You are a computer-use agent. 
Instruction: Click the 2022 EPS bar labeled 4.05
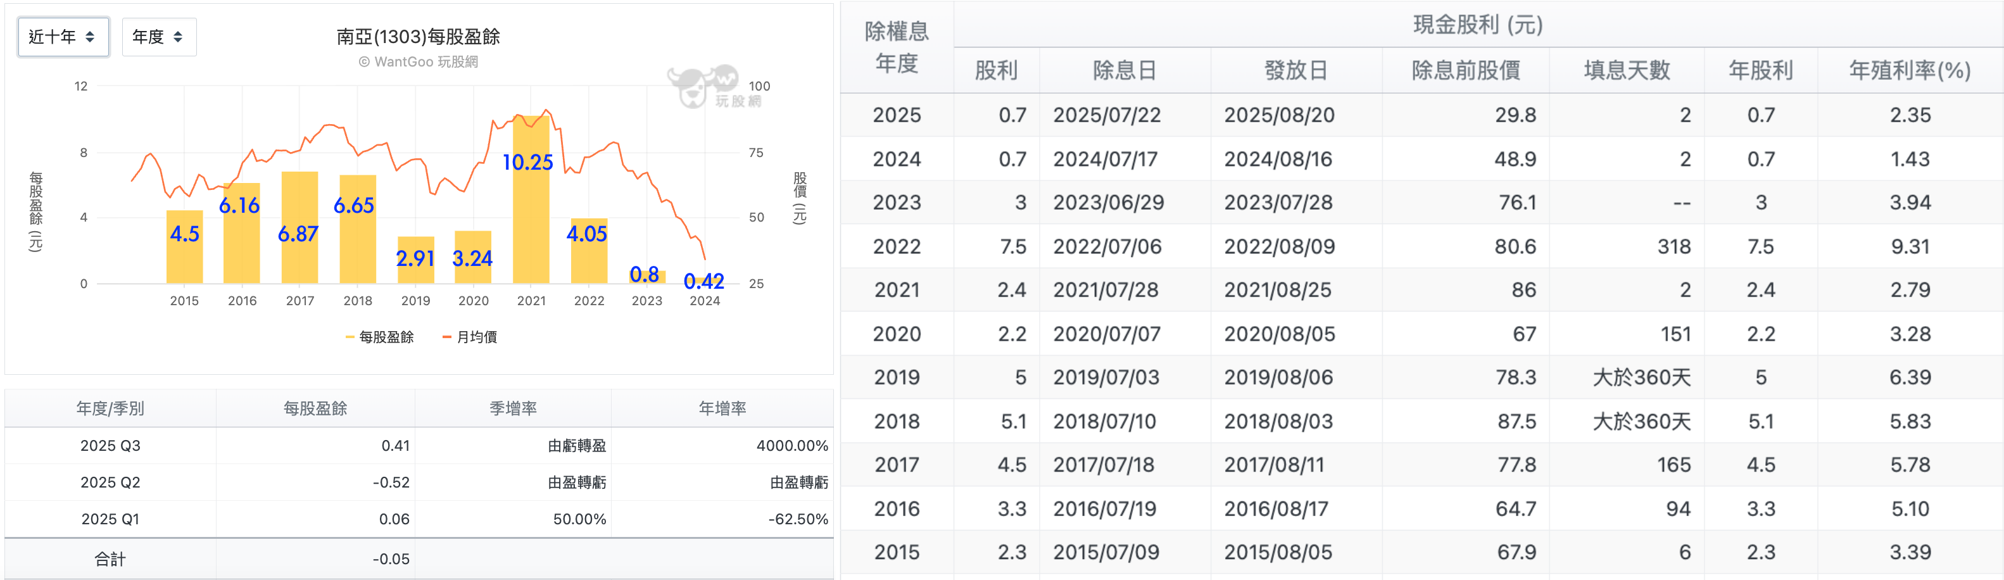click(589, 250)
